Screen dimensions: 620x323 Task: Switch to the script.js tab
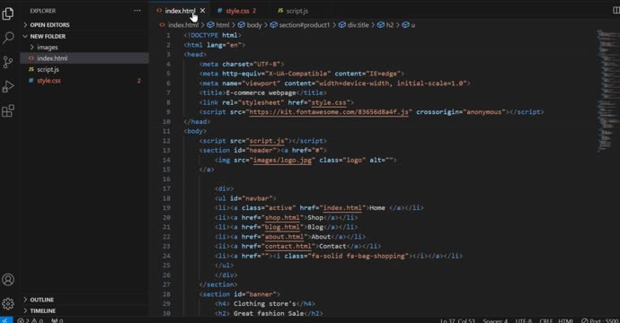(x=293, y=11)
